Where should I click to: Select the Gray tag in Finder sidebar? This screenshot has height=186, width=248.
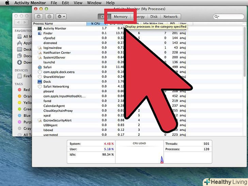[25, 128]
